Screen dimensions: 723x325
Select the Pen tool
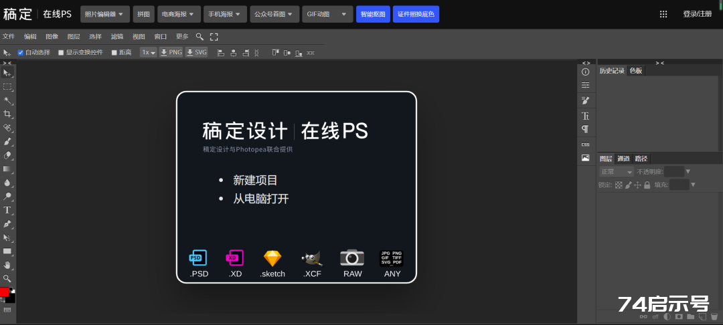tap(7, 224)
